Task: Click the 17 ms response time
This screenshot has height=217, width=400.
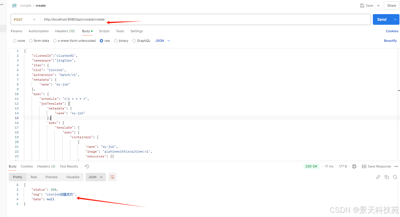Action: click(329, 166)
